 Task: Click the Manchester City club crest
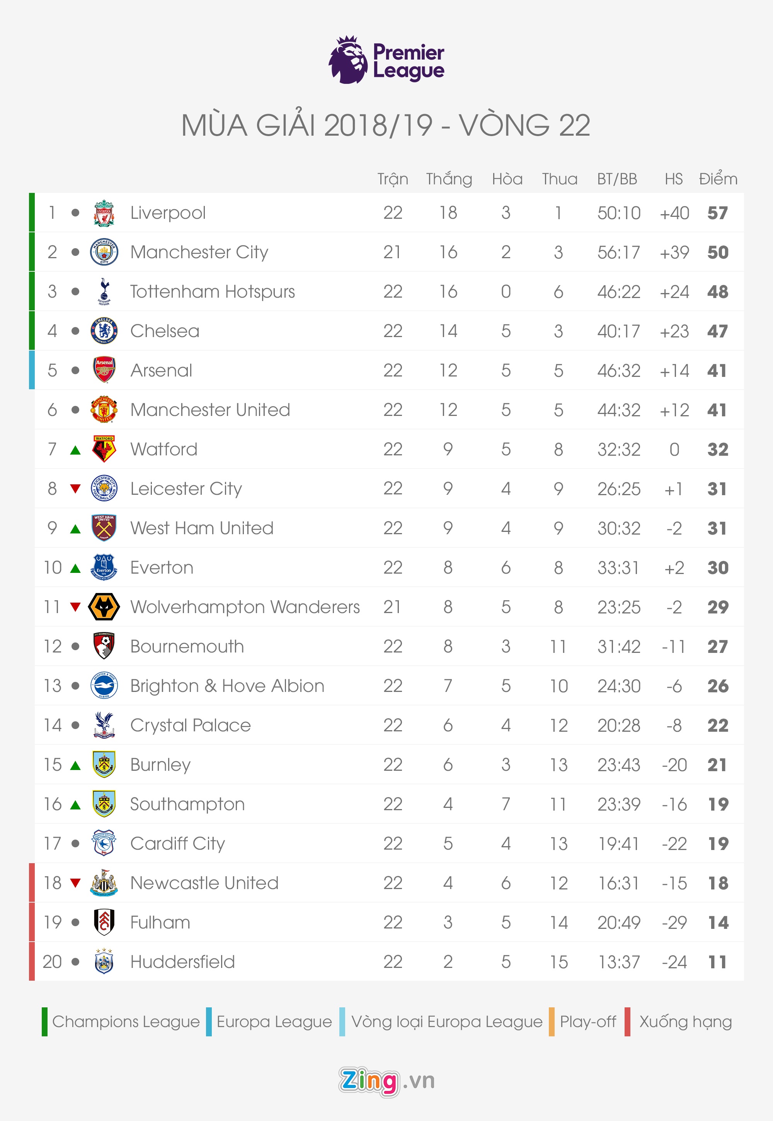[104, 252]
